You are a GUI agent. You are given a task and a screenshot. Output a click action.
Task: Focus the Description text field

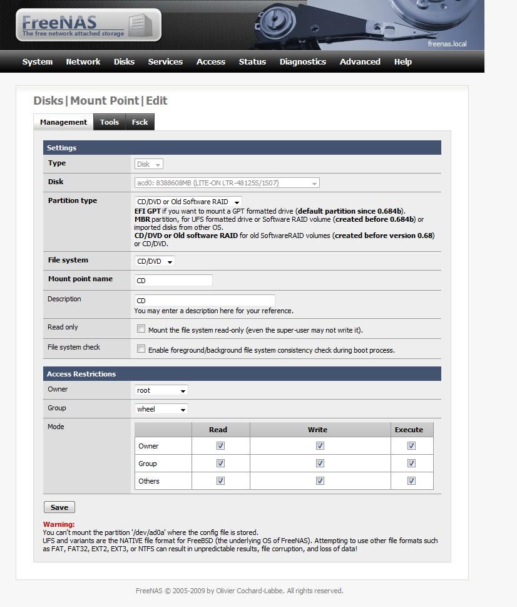pos(205,301)
